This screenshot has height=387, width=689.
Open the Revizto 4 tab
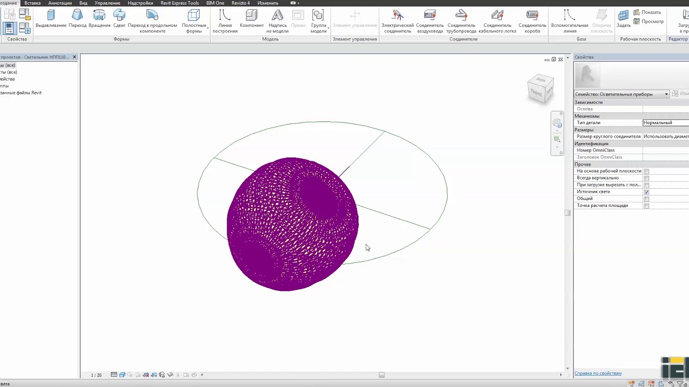[x=241, y=3]
